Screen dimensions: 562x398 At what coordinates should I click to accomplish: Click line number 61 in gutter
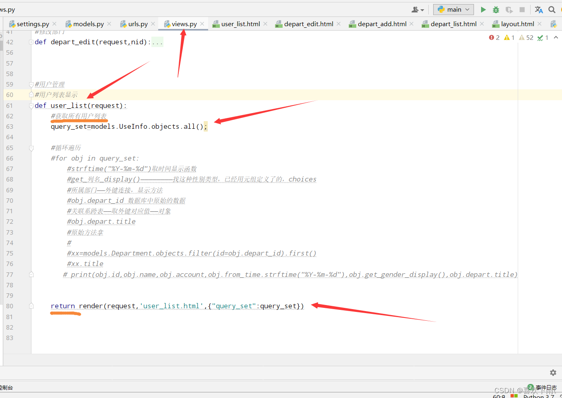click(x=10, y=105)
